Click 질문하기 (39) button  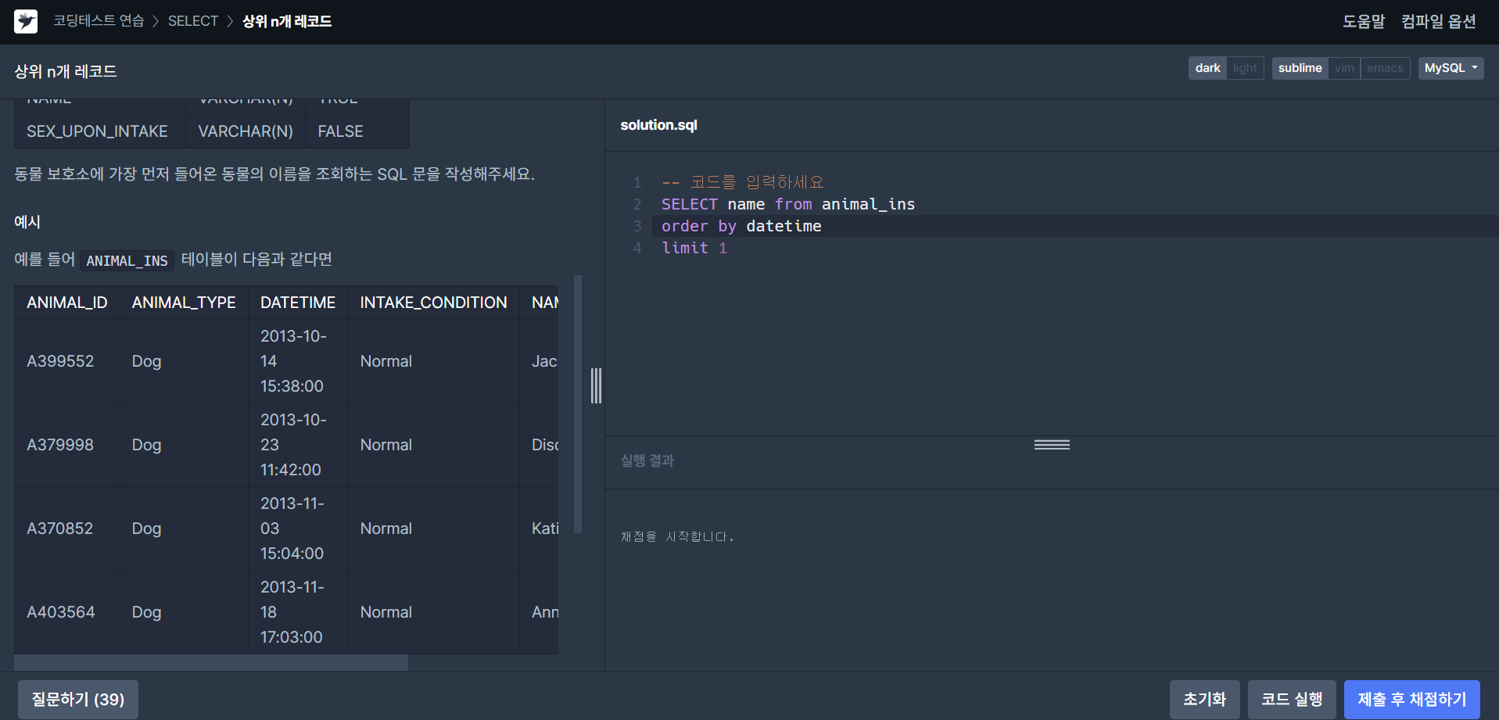78,699
